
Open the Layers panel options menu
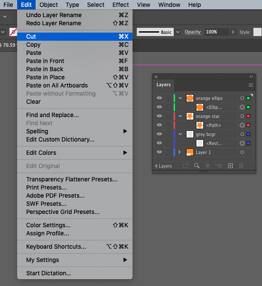pos(251,85)
